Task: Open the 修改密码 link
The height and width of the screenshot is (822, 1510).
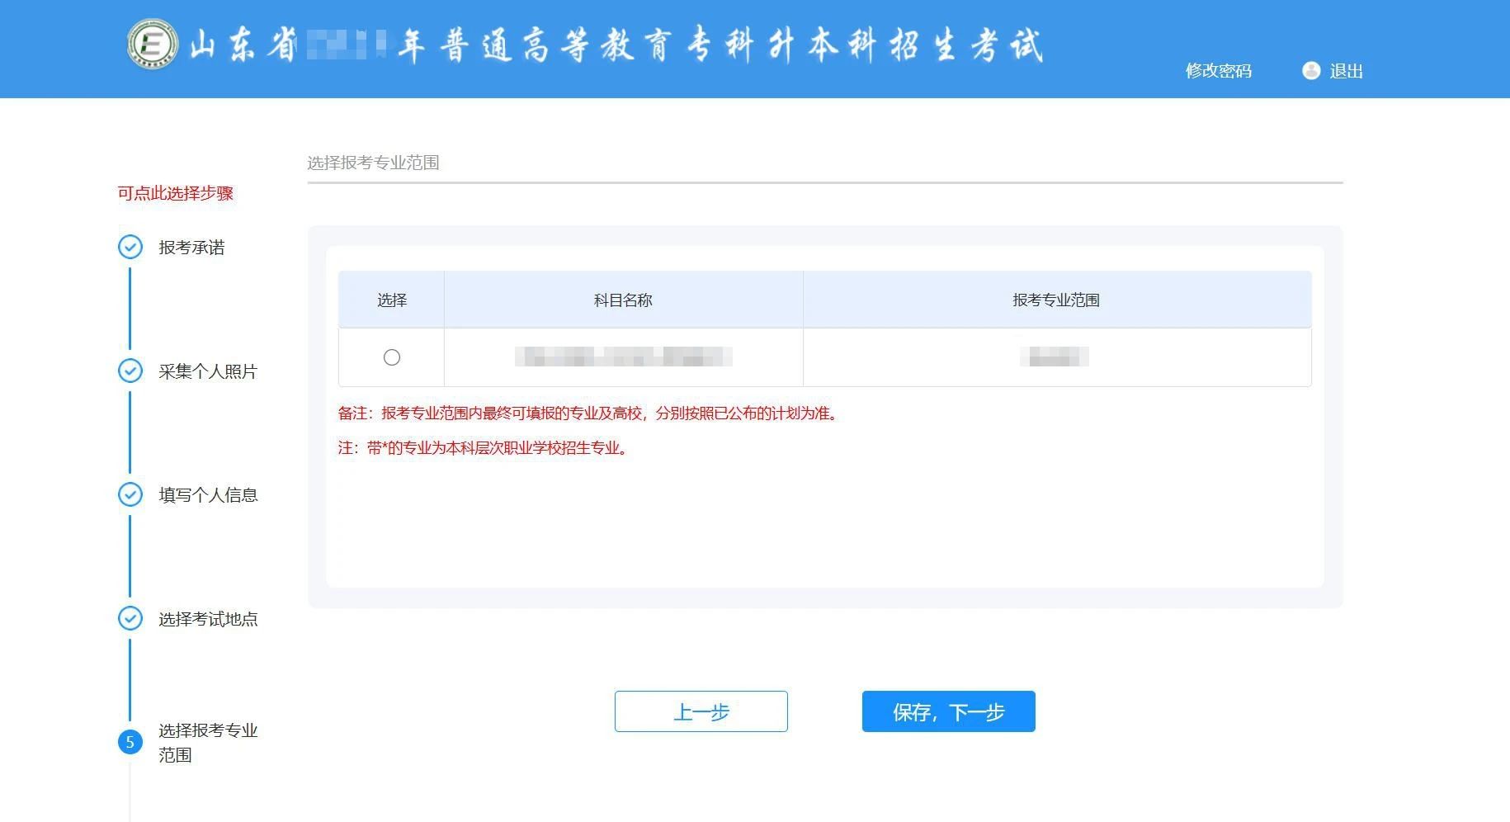Action: 1218,71
